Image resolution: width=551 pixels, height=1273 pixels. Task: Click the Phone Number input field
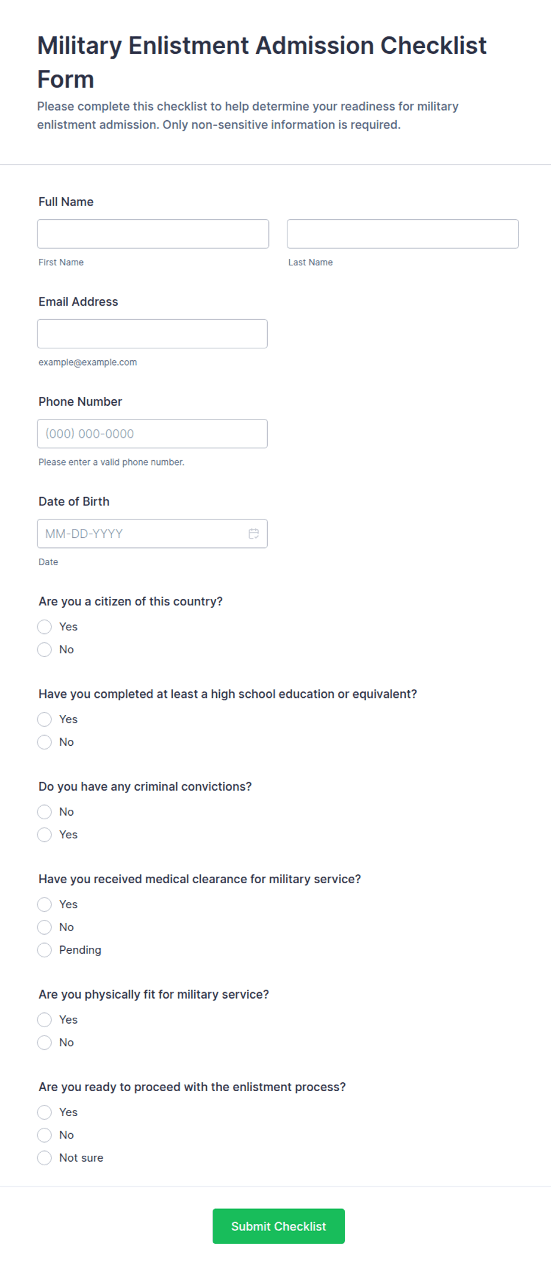(152, 434)
